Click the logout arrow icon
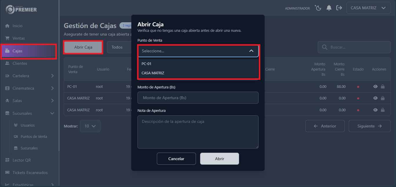 (339, 8)
